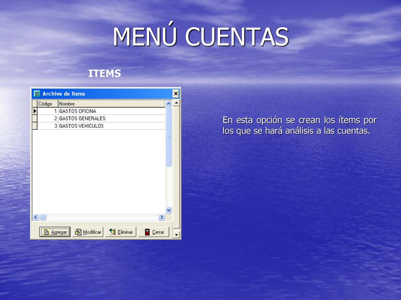Select the GASTOS GENERALES row
The image size is (401, 300).
click(99, 118)
